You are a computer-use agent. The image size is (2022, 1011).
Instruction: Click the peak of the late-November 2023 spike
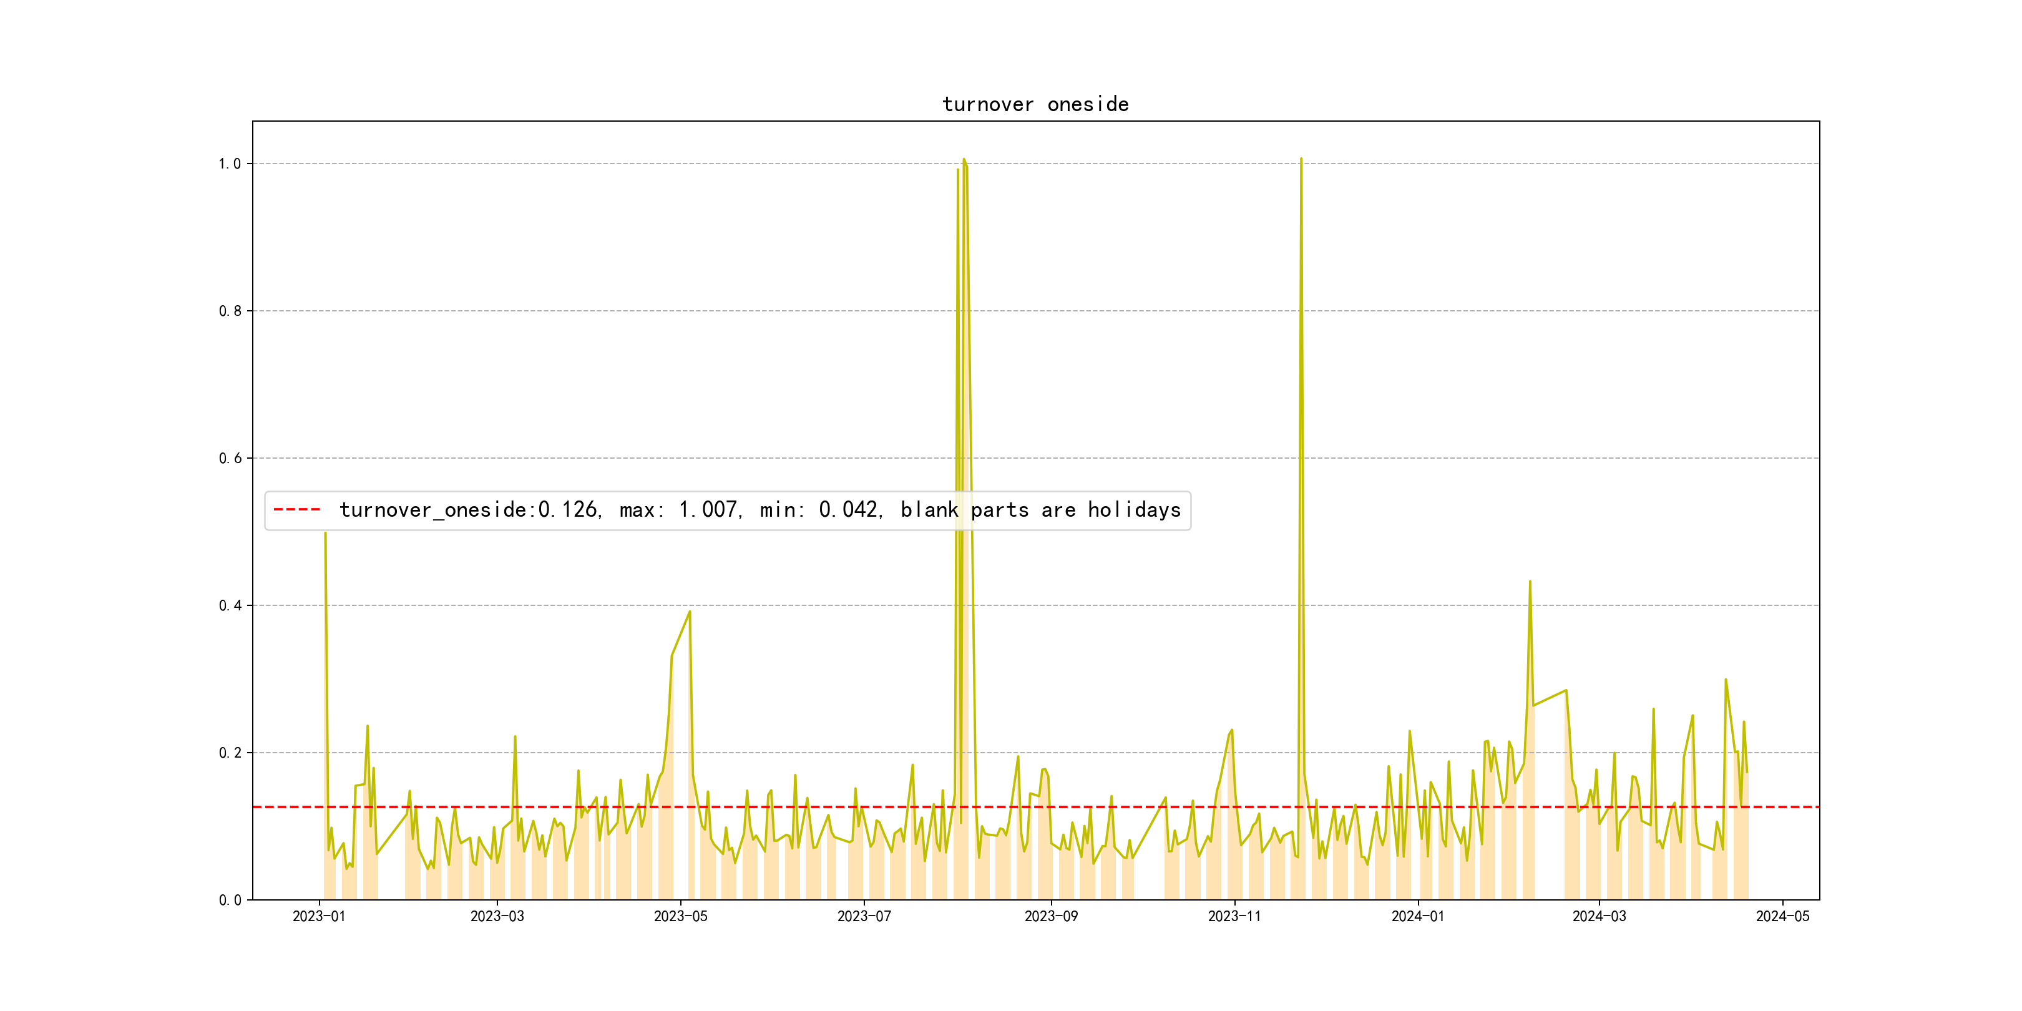click(x=1301, y=159)
